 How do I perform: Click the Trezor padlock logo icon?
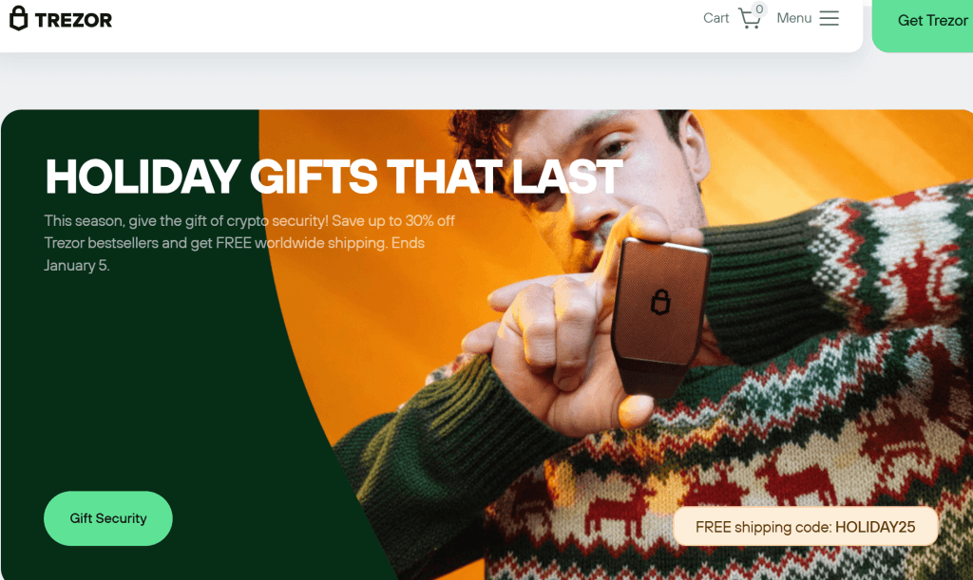click(19, 19)
